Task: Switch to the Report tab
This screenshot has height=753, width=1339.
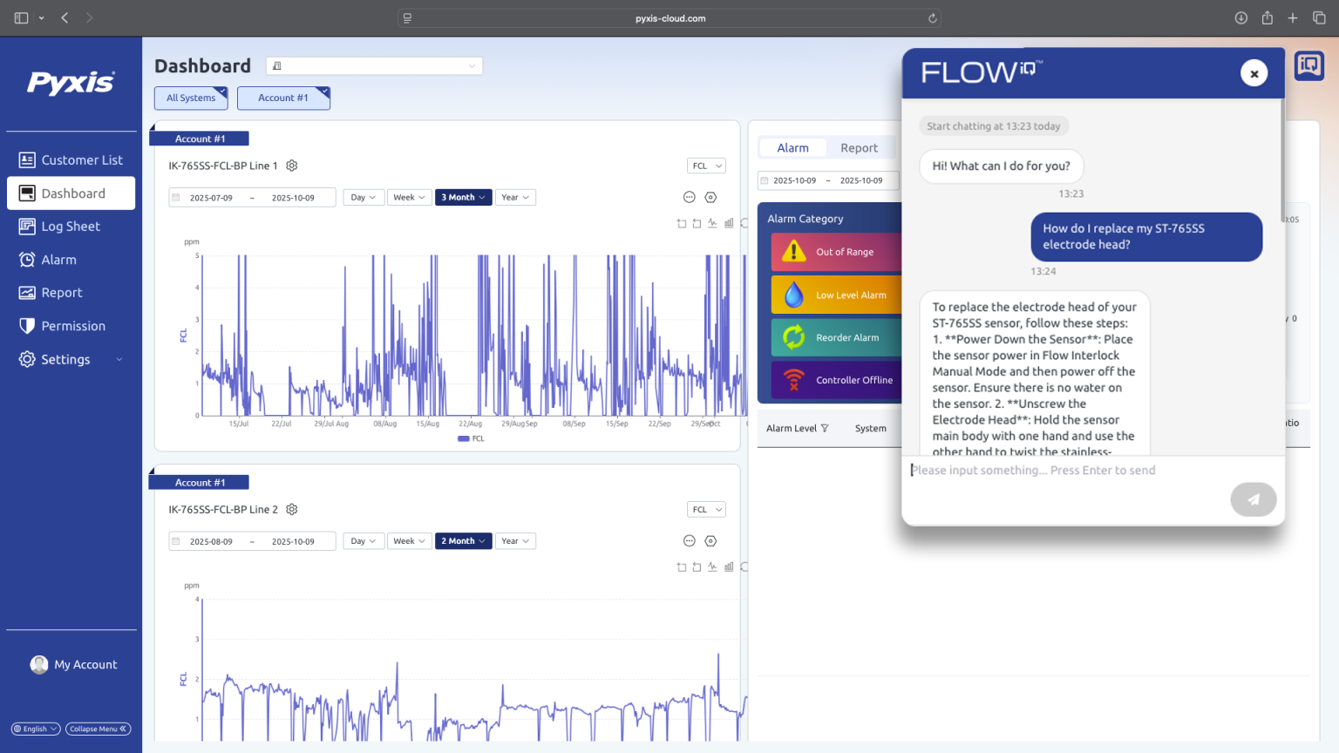Action: (x=859, y=147)
